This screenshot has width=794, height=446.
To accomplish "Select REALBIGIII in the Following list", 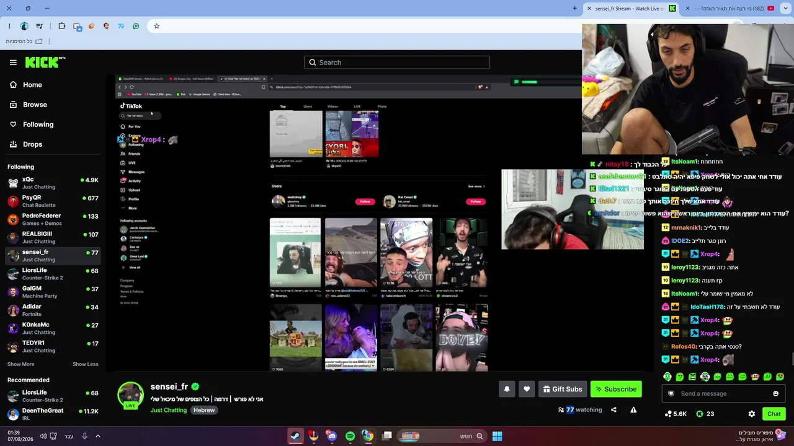I will point(53,237).
